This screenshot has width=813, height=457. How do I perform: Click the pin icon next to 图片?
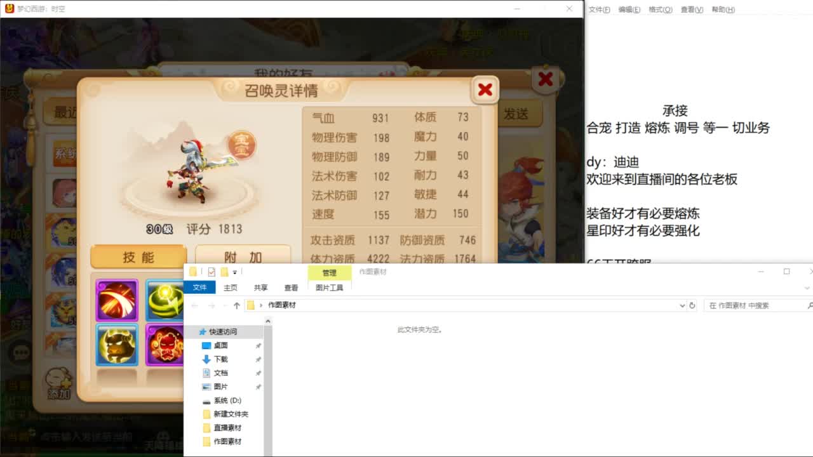pyautogui.click(x=258, y=387)
